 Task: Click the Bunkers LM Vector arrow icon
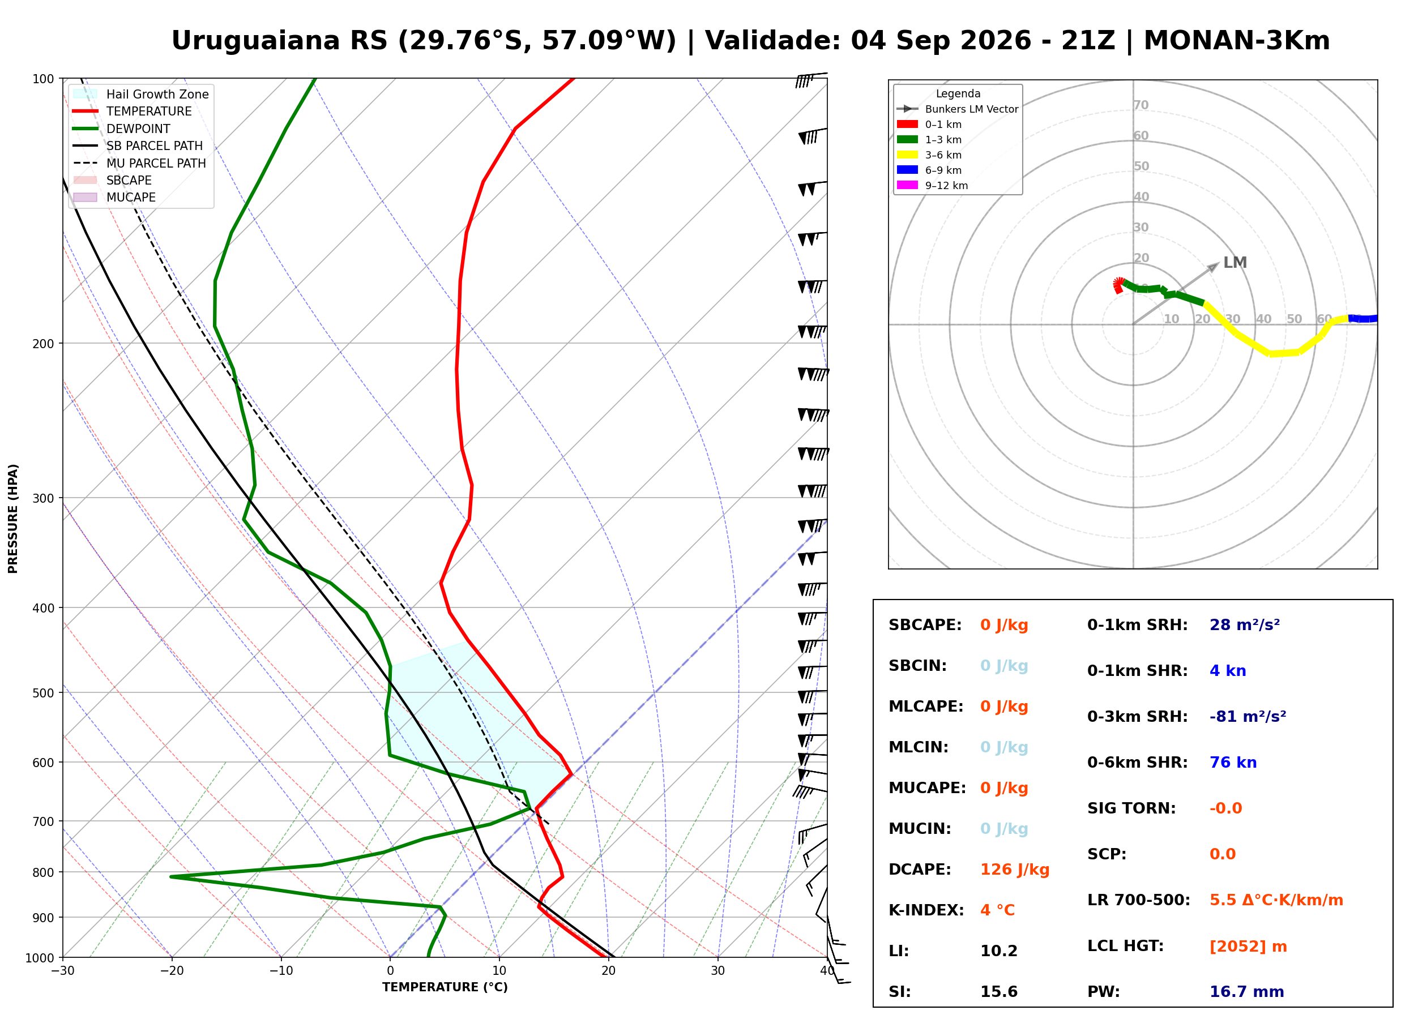(x=907, y=109)
